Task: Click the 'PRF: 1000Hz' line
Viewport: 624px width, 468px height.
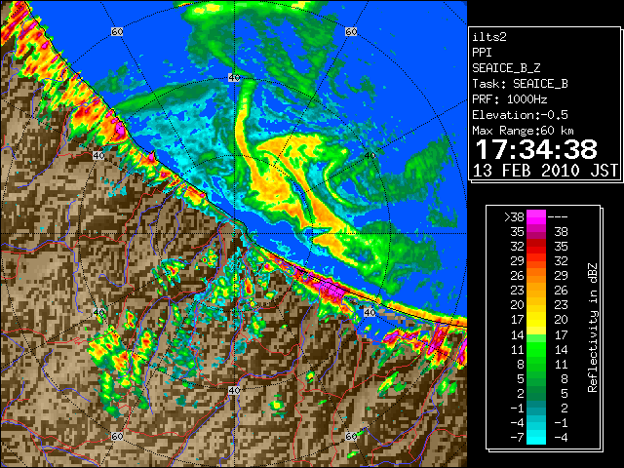Action: [510, 99]
